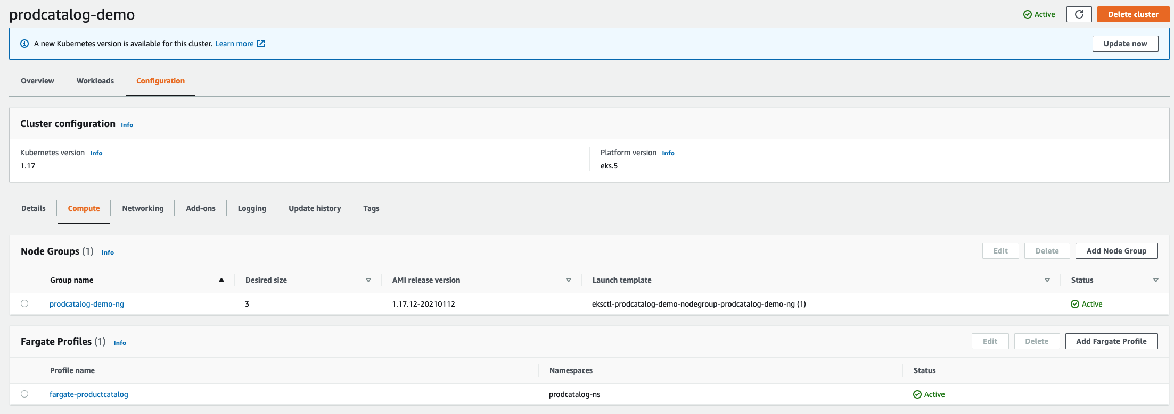
Task: Open the AMI release version sort arrow
Action: 569,280
